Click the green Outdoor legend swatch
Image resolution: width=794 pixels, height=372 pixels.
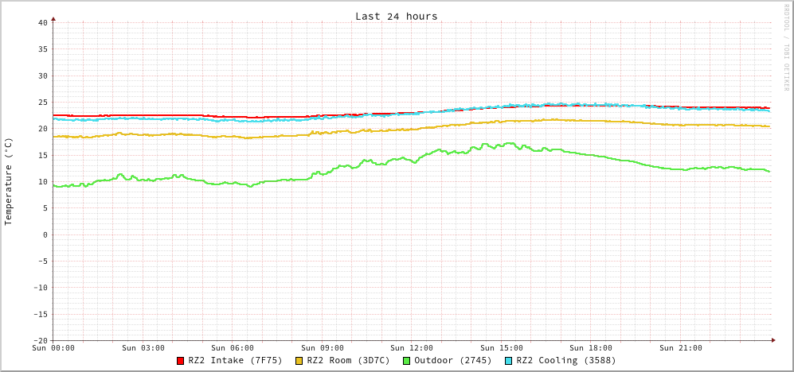pos(406,361)
